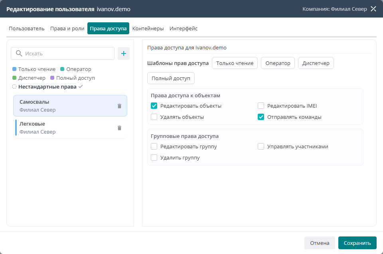Select the Легковые group item
The width and height of the screenshot is (383, 254).
click(70, 128)
